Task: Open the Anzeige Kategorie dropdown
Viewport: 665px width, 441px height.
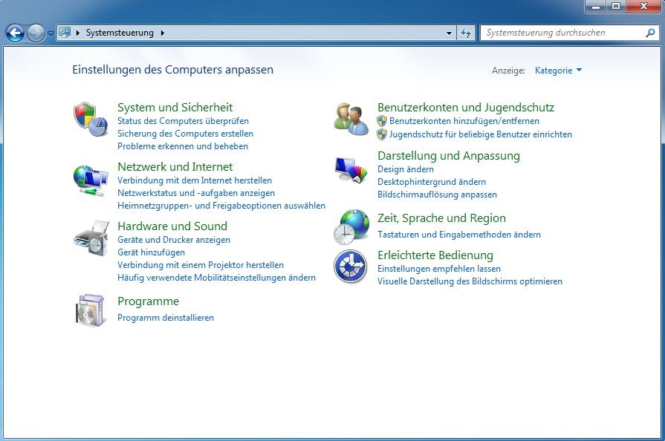Action: (x=558, y=71)
